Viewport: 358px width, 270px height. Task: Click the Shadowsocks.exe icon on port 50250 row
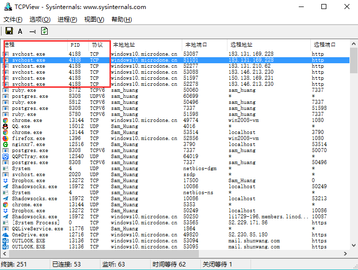coord(5,217)
